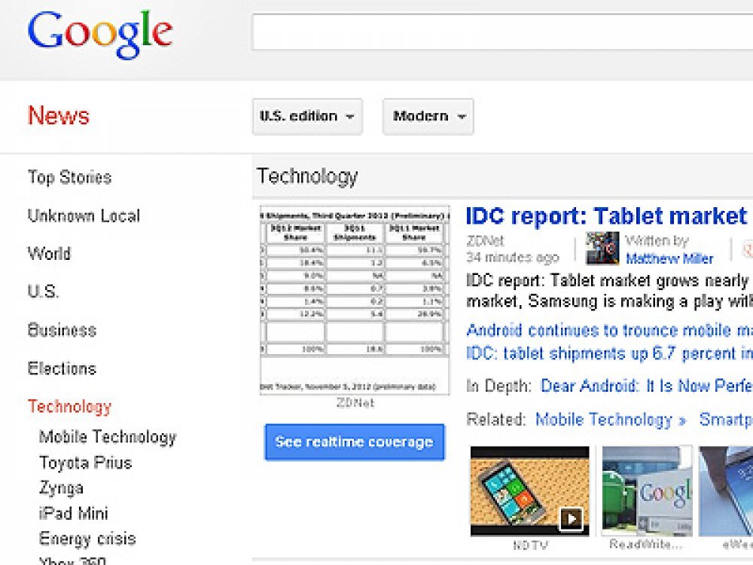Open Elections news section
Screen dimensions: 753x565
(x=62, y=368)
